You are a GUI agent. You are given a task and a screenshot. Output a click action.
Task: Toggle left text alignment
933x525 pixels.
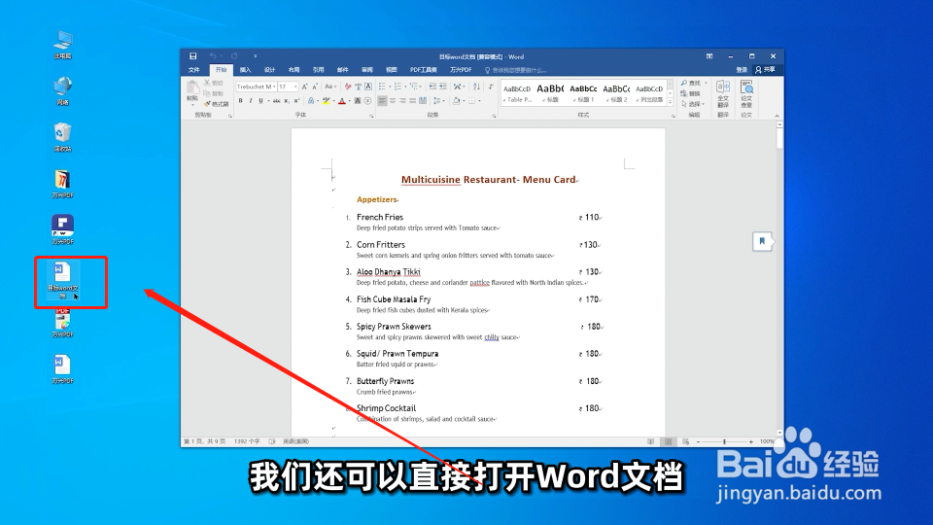point(382,100)
